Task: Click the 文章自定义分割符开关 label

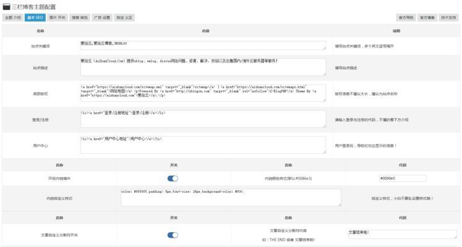Action: pyautogui.click(x=59, y=235)
